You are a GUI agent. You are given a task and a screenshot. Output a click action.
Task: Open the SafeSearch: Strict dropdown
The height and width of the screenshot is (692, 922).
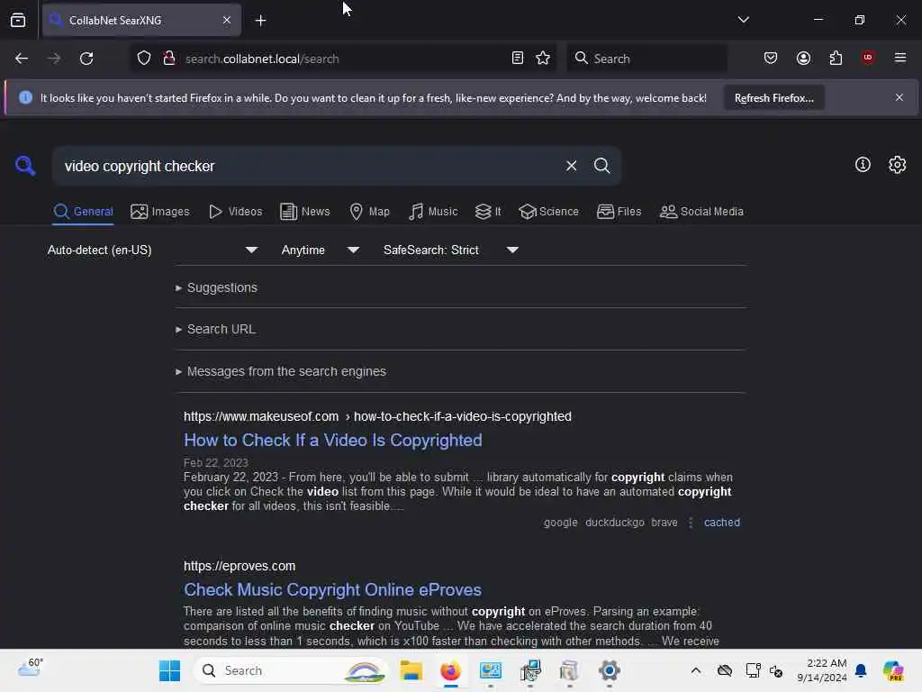coord(451,250)
